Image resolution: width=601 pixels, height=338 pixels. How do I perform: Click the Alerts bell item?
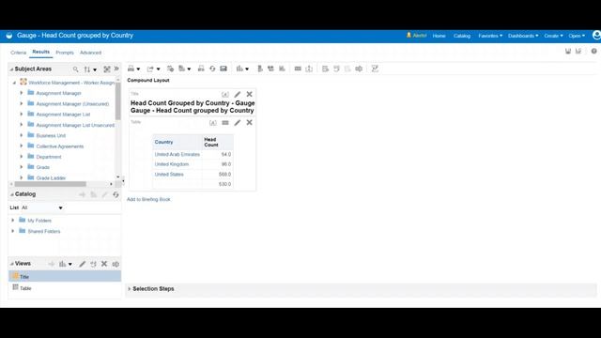click(x=416, y=36)
